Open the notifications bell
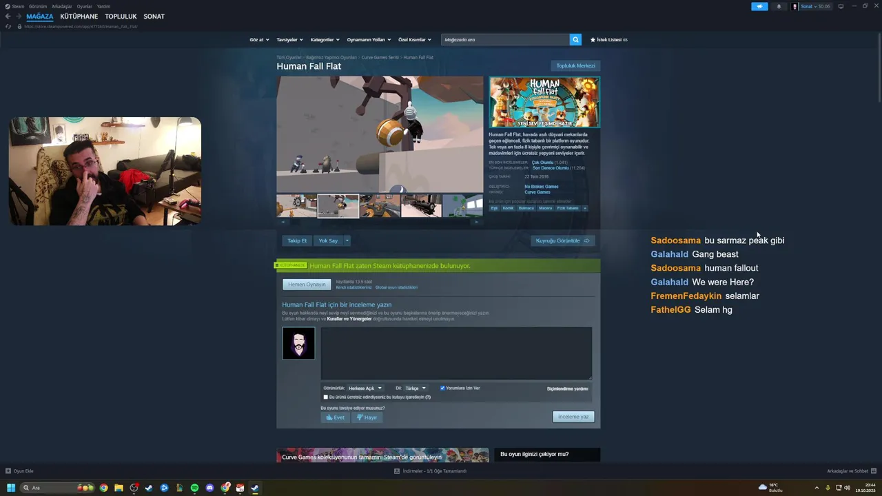882x496 pixels. [x=779, y=6]
